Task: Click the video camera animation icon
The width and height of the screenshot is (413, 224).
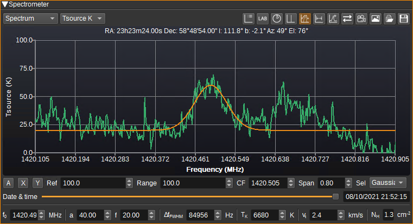Action: (361, 18)
